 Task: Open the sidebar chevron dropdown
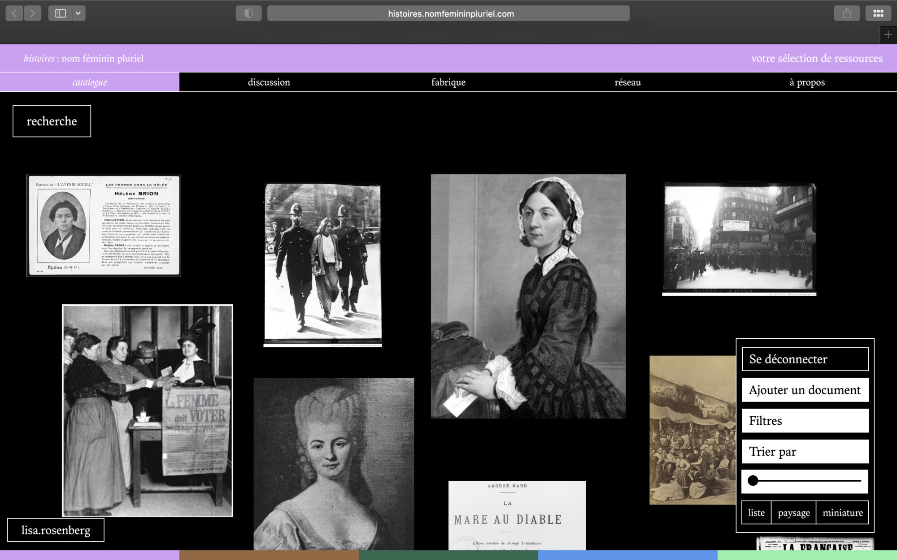pos(78,13)
